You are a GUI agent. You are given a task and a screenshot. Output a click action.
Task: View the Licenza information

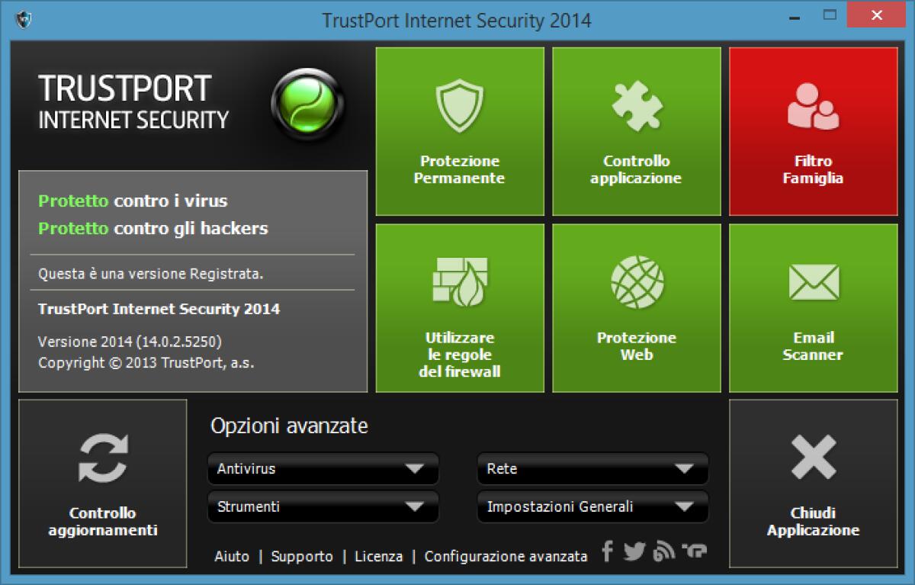[378, 556]
